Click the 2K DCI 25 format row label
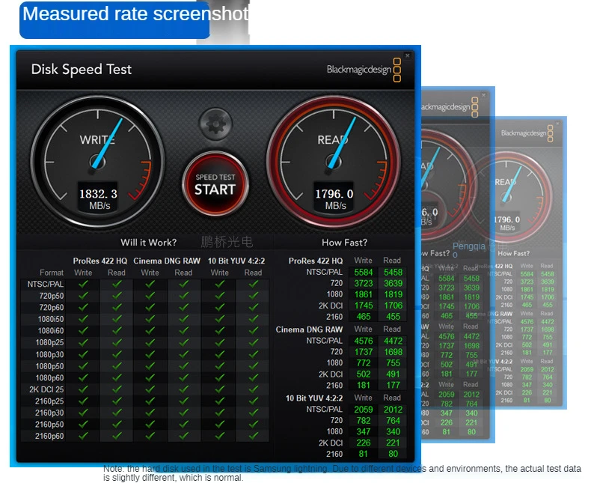Image resolution: width=591 pixels, height=483 pixels. pyautogui.click(x=46, y=389)
